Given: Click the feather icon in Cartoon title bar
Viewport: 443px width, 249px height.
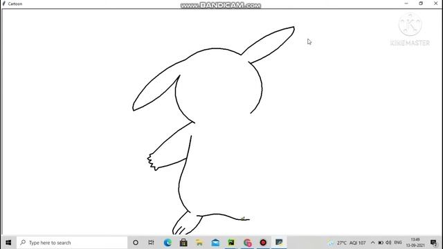Looking at the screenshot, I should (x=4, y=3).
